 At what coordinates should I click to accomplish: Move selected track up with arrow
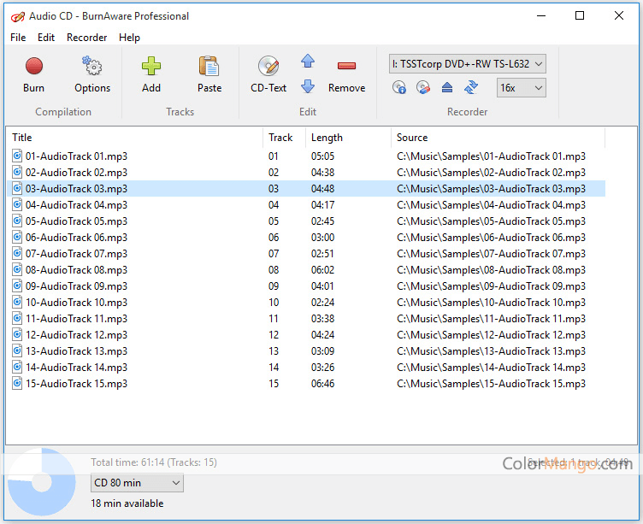pyautogui.click(x=308, y=62)
